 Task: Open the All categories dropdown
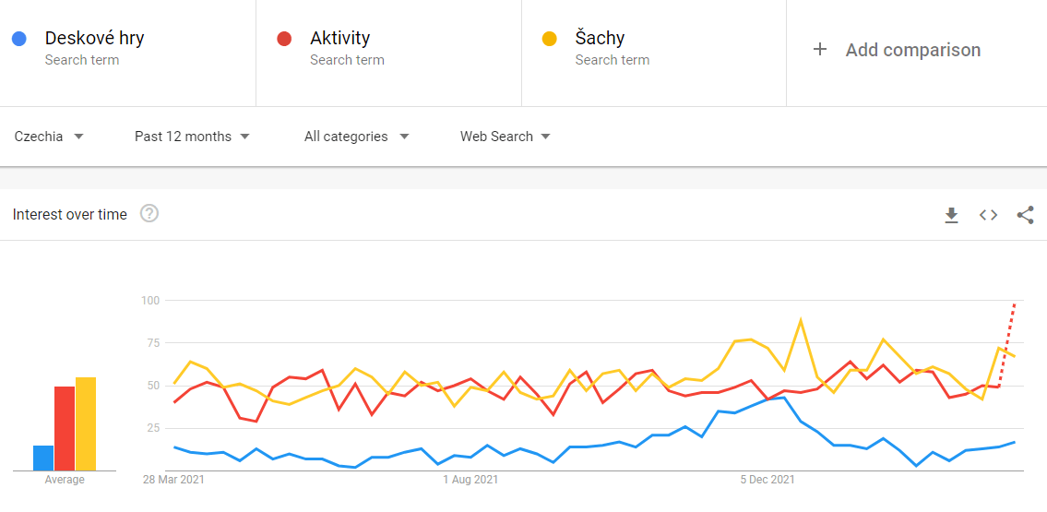(x=356, y=137)
